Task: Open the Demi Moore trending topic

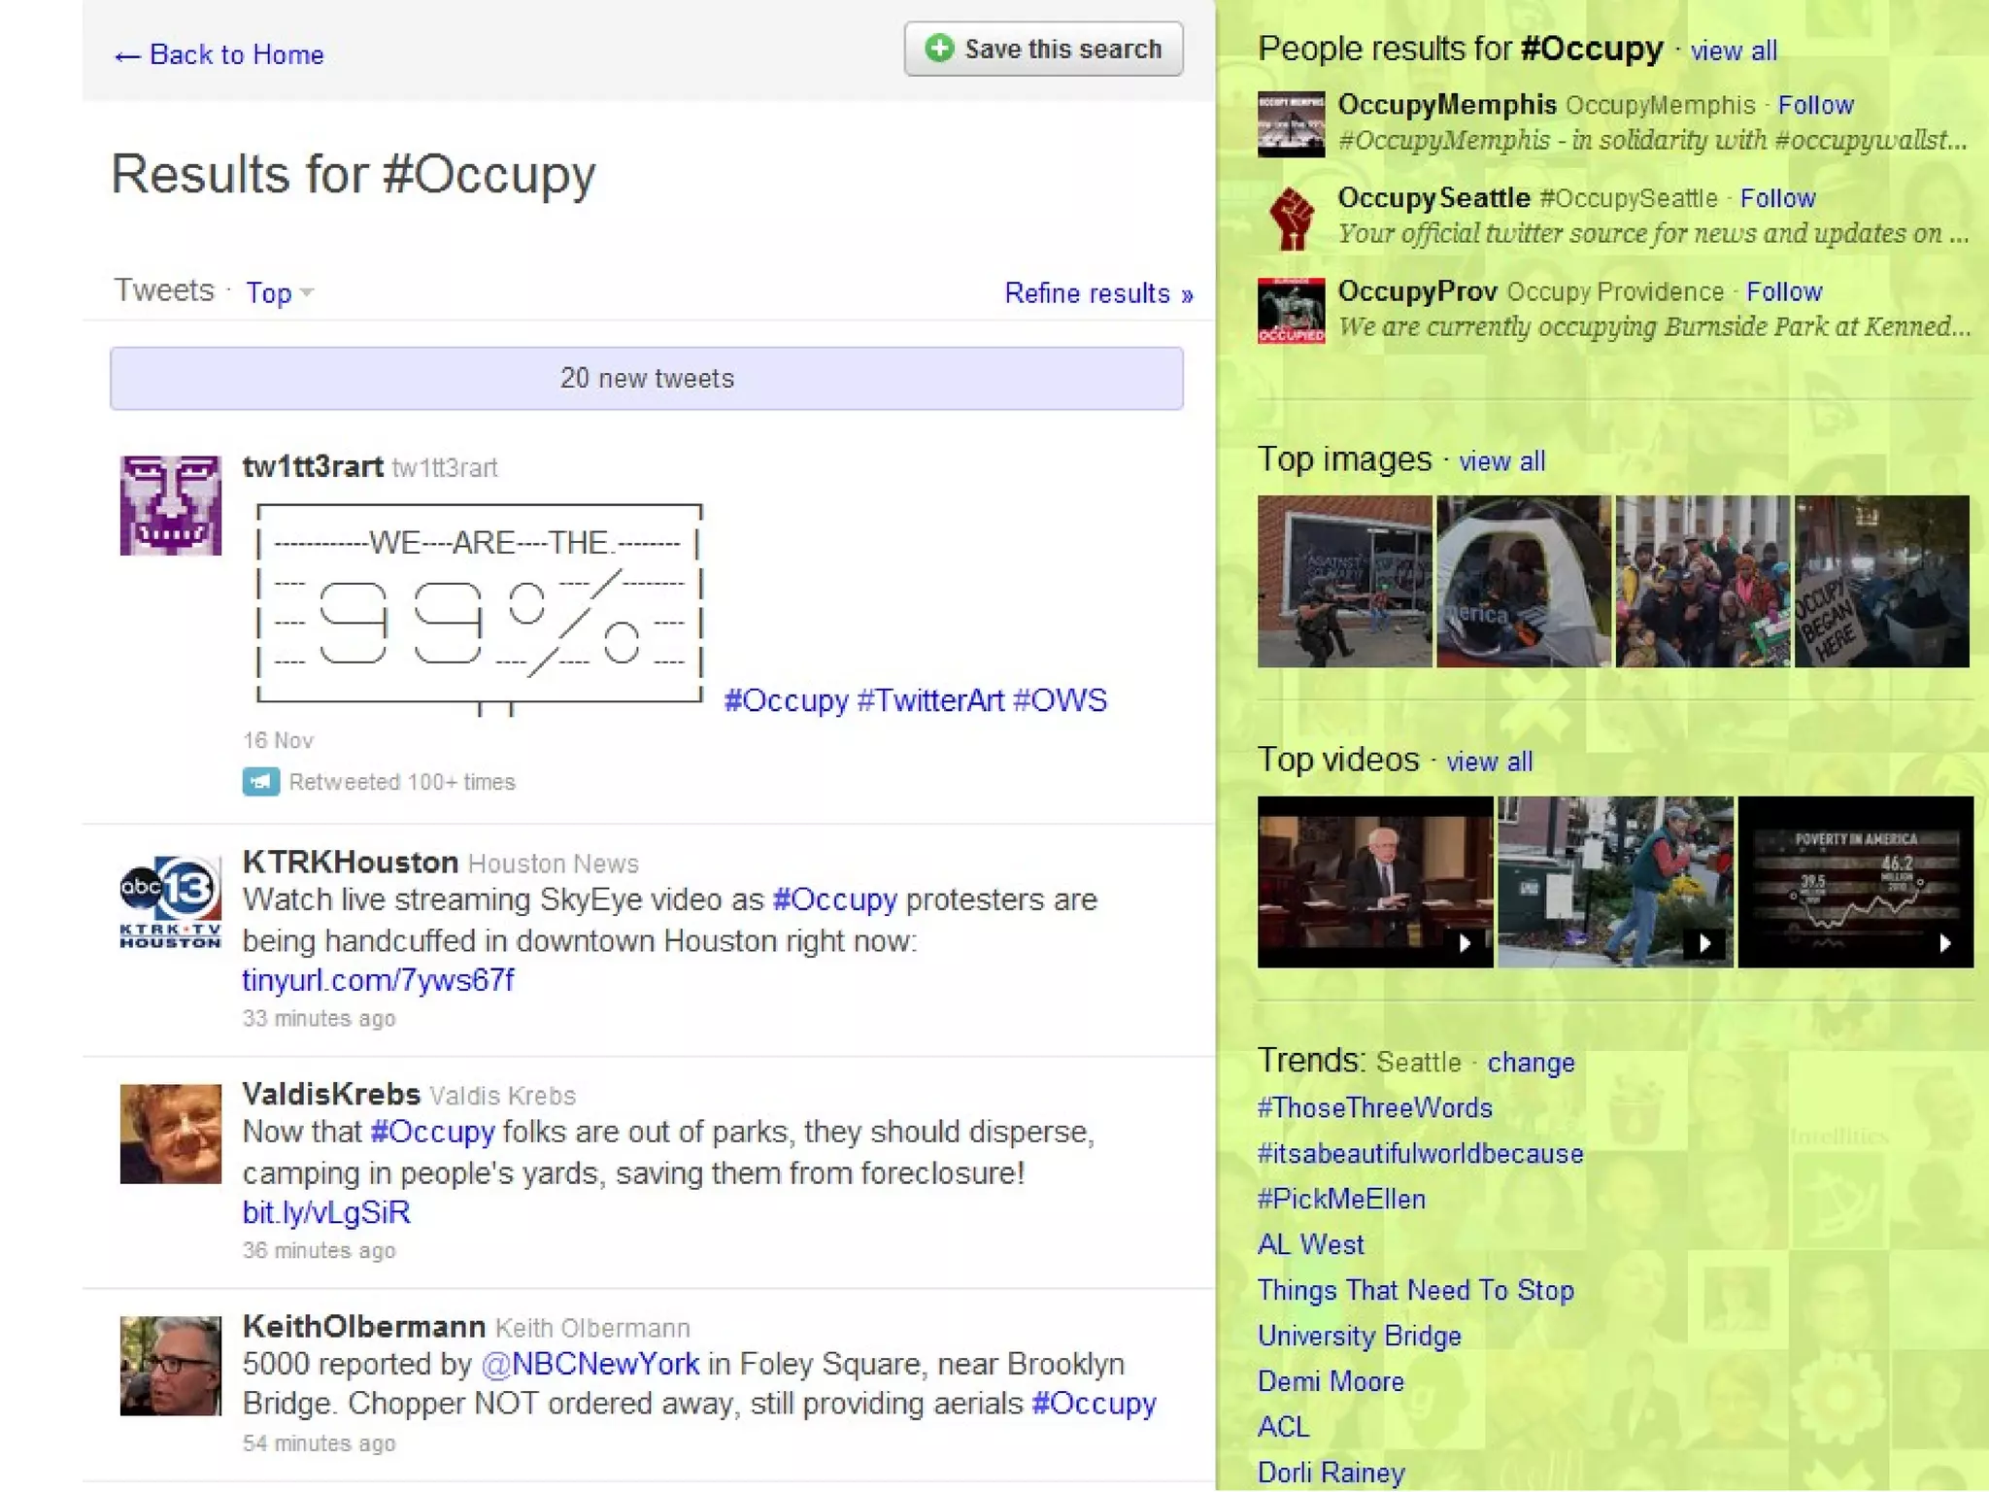Action: point(1331,1381)
